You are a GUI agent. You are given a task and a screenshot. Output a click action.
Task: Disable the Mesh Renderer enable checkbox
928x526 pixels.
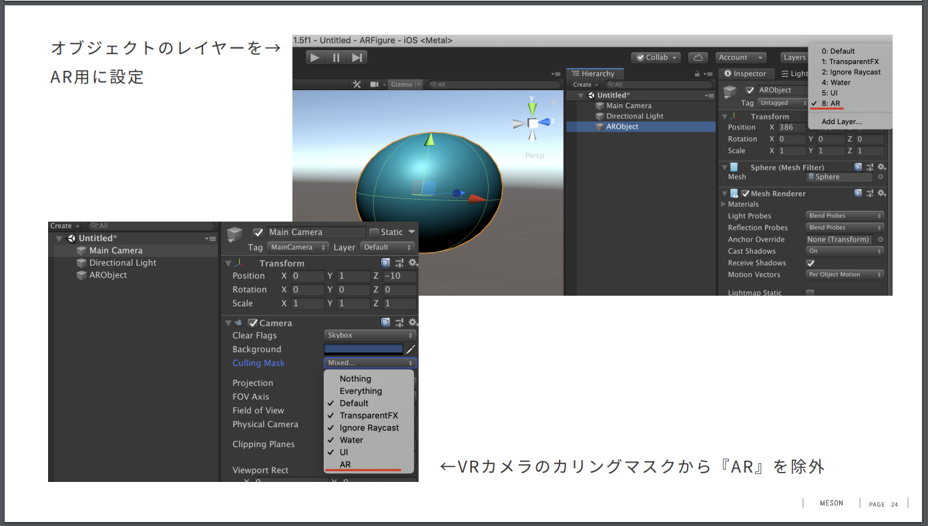click(x=746, y=193)
